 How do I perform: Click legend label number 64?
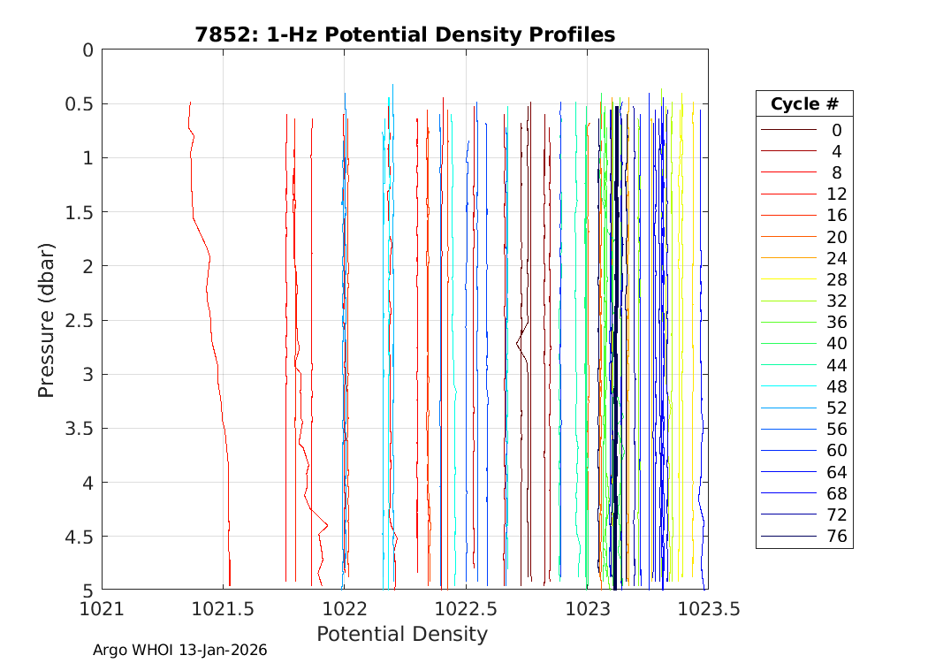[836, 472]
